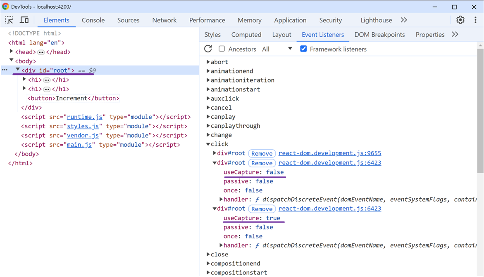Expand the animationend event listeners

point(208,71)
